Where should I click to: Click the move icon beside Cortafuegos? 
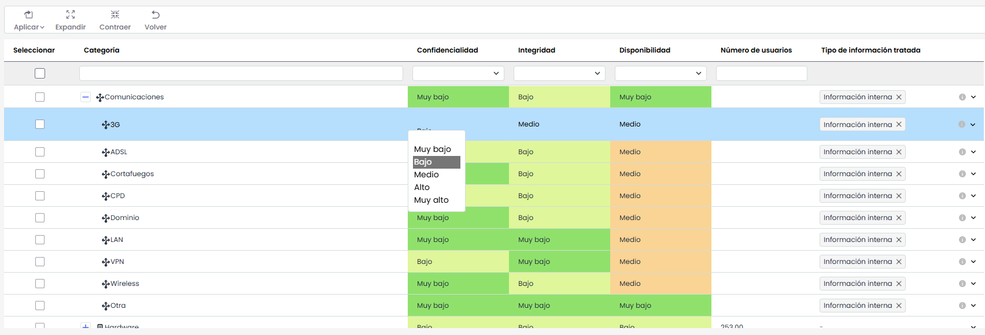pyautogui.click(x=106, y=174)
